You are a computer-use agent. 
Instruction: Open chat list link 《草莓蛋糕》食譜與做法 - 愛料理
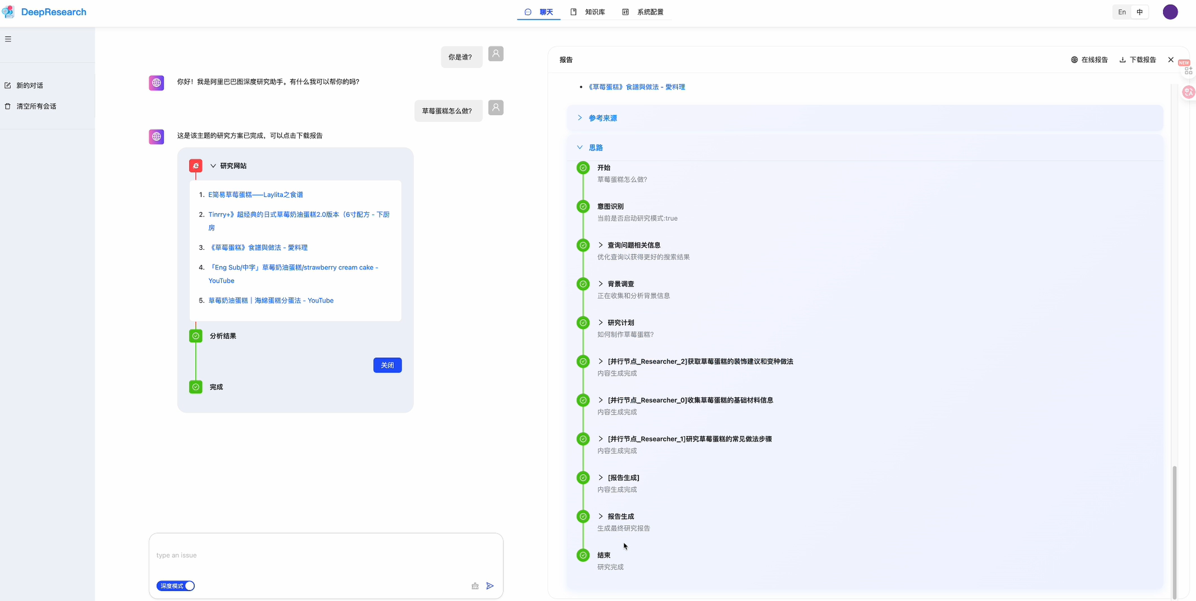coord(258,247)
